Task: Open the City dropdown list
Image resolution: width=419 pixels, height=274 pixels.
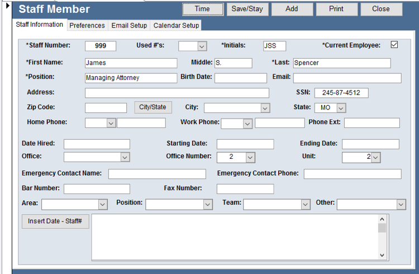Action: [265, 108]
